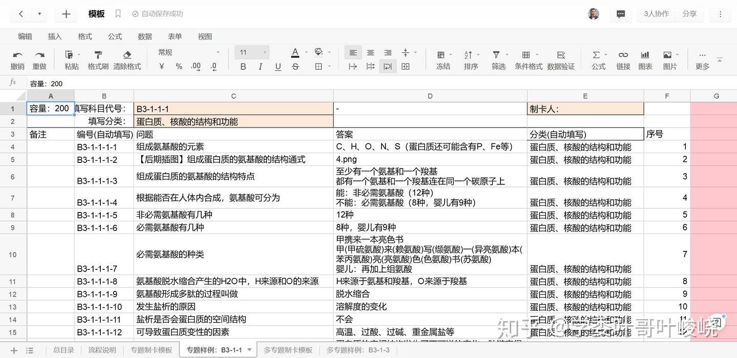Clear cell formatting with 清除格式
The image size is (737, 358).
(x=127, y=59)
